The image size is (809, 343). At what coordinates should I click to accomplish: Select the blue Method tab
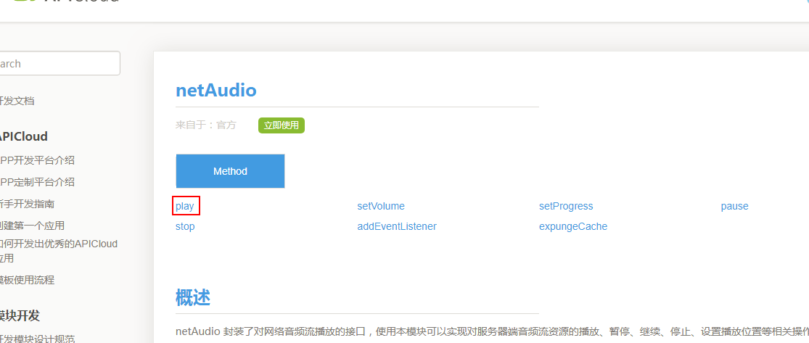(230, 171)
